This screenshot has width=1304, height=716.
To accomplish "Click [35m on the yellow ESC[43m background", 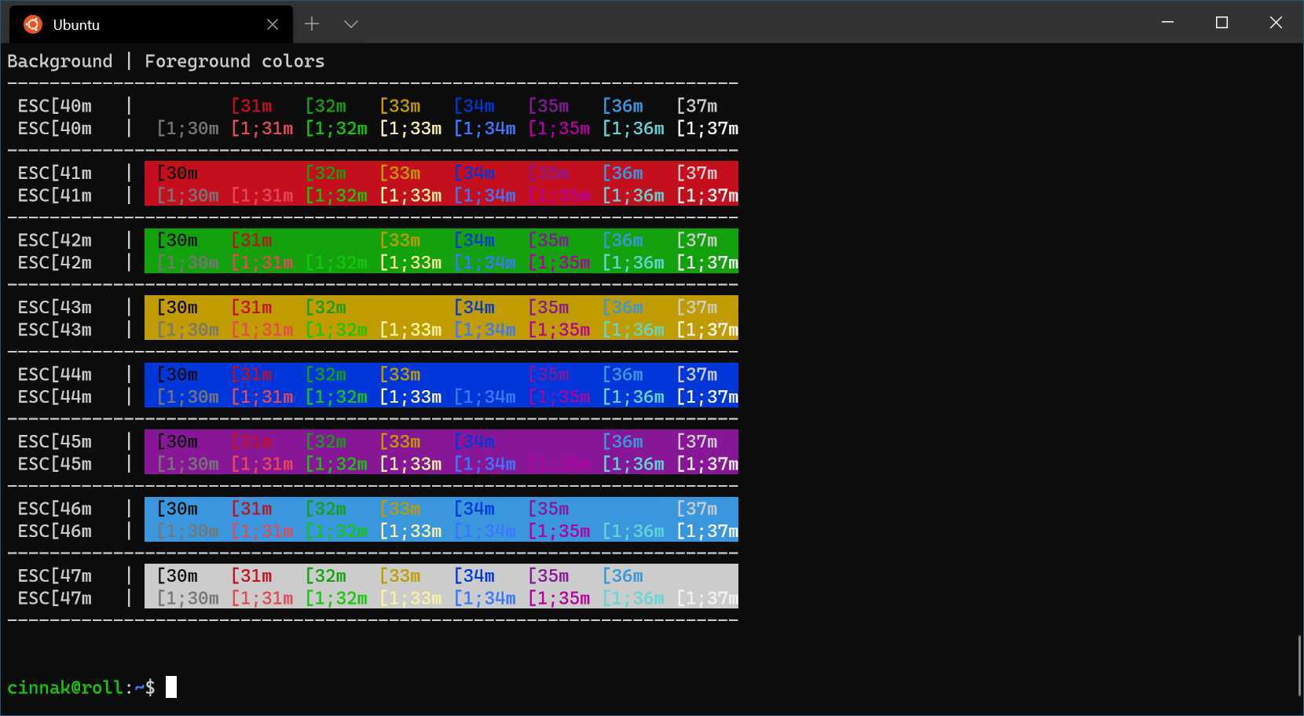I will (x=548, y=308).
